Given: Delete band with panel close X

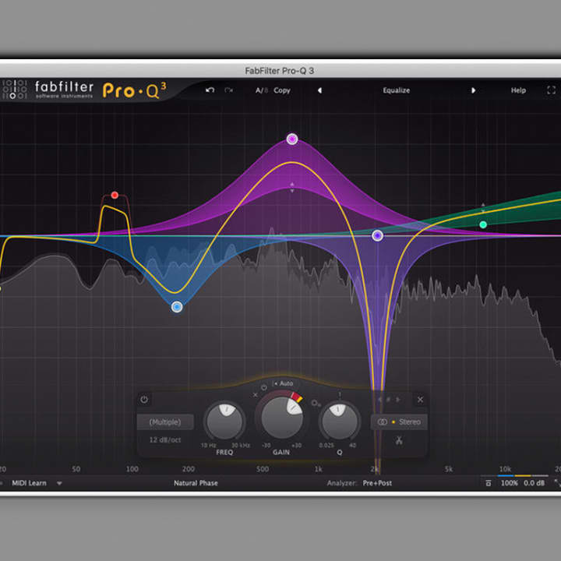Looking at the screenshot, I should 421,400.
